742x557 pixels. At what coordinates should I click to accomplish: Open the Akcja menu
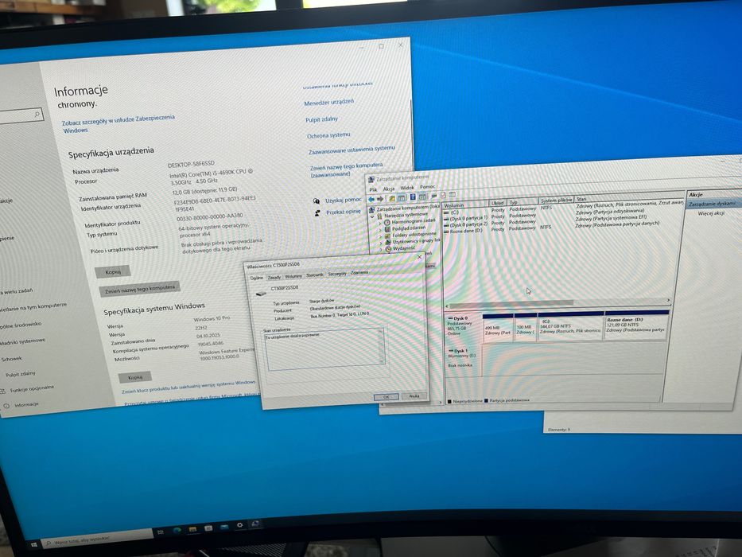pyautogui.click(x=389, y=189)
